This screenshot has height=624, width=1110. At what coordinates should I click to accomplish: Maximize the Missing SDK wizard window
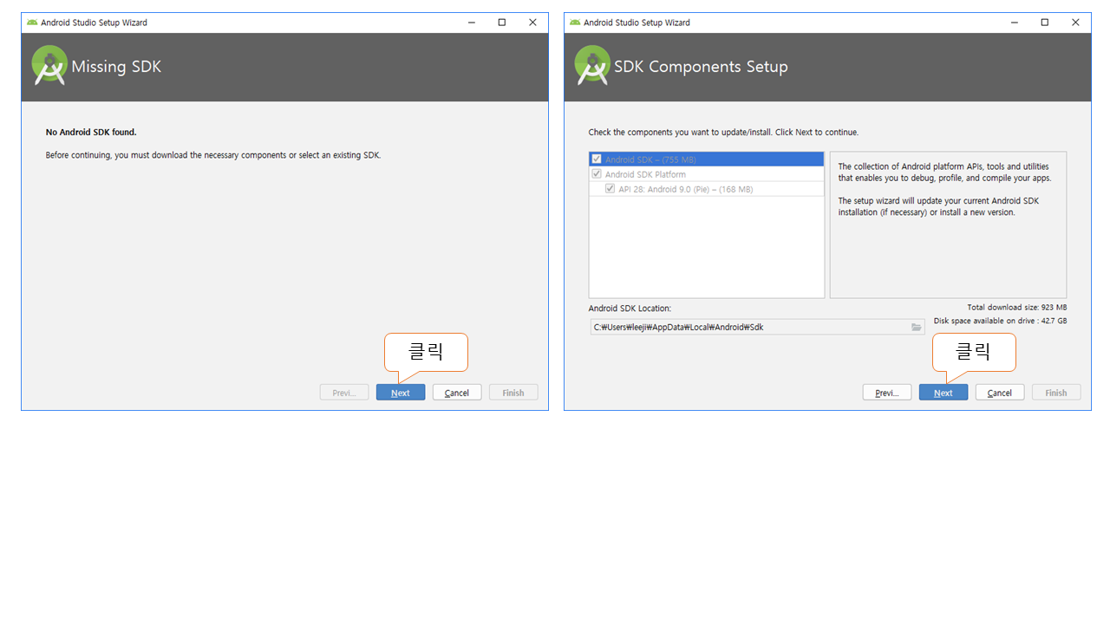tap(501, 23)
